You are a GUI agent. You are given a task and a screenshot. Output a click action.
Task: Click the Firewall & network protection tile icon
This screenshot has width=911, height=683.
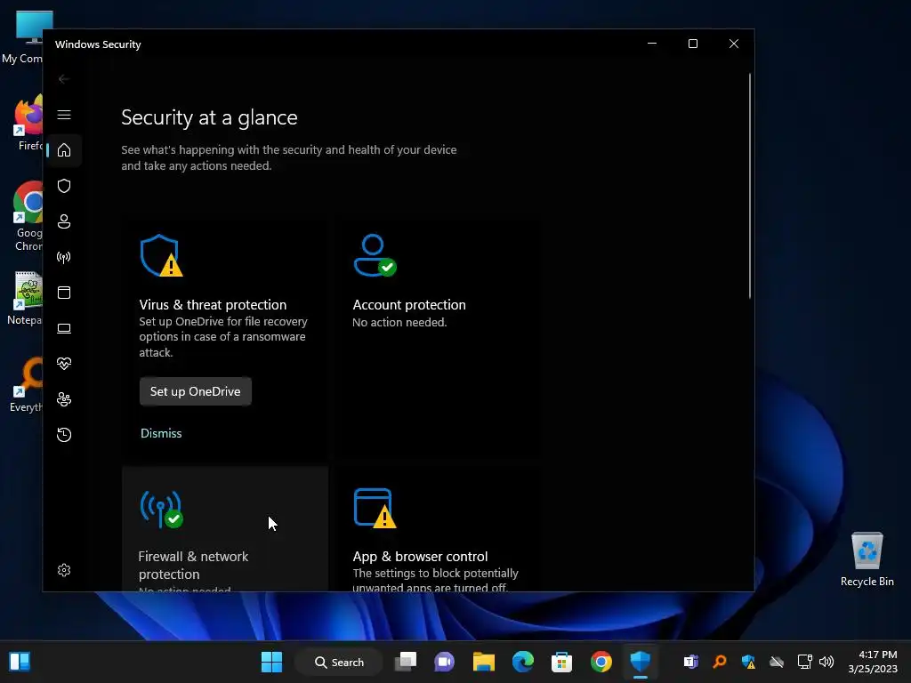161,509
